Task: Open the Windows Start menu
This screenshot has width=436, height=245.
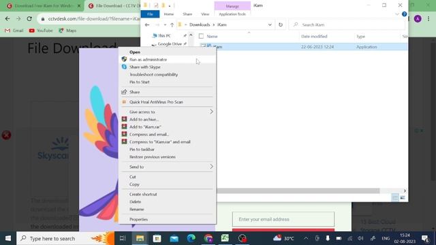Action: tap(8, 238)
